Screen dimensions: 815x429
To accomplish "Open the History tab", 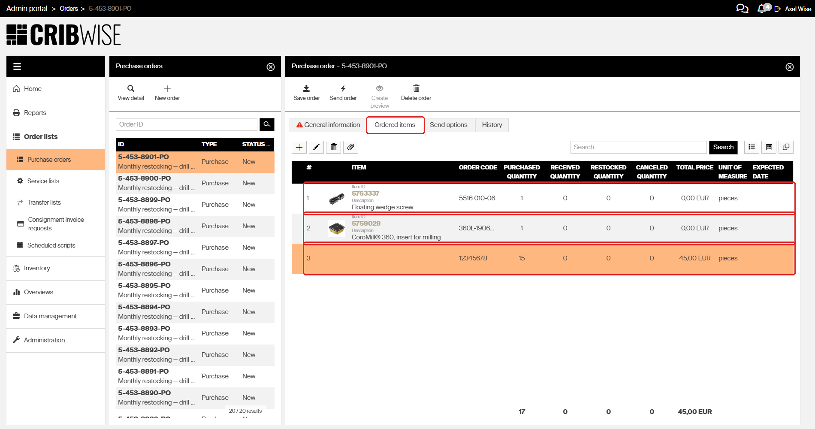I will click(x=492, y=125).
